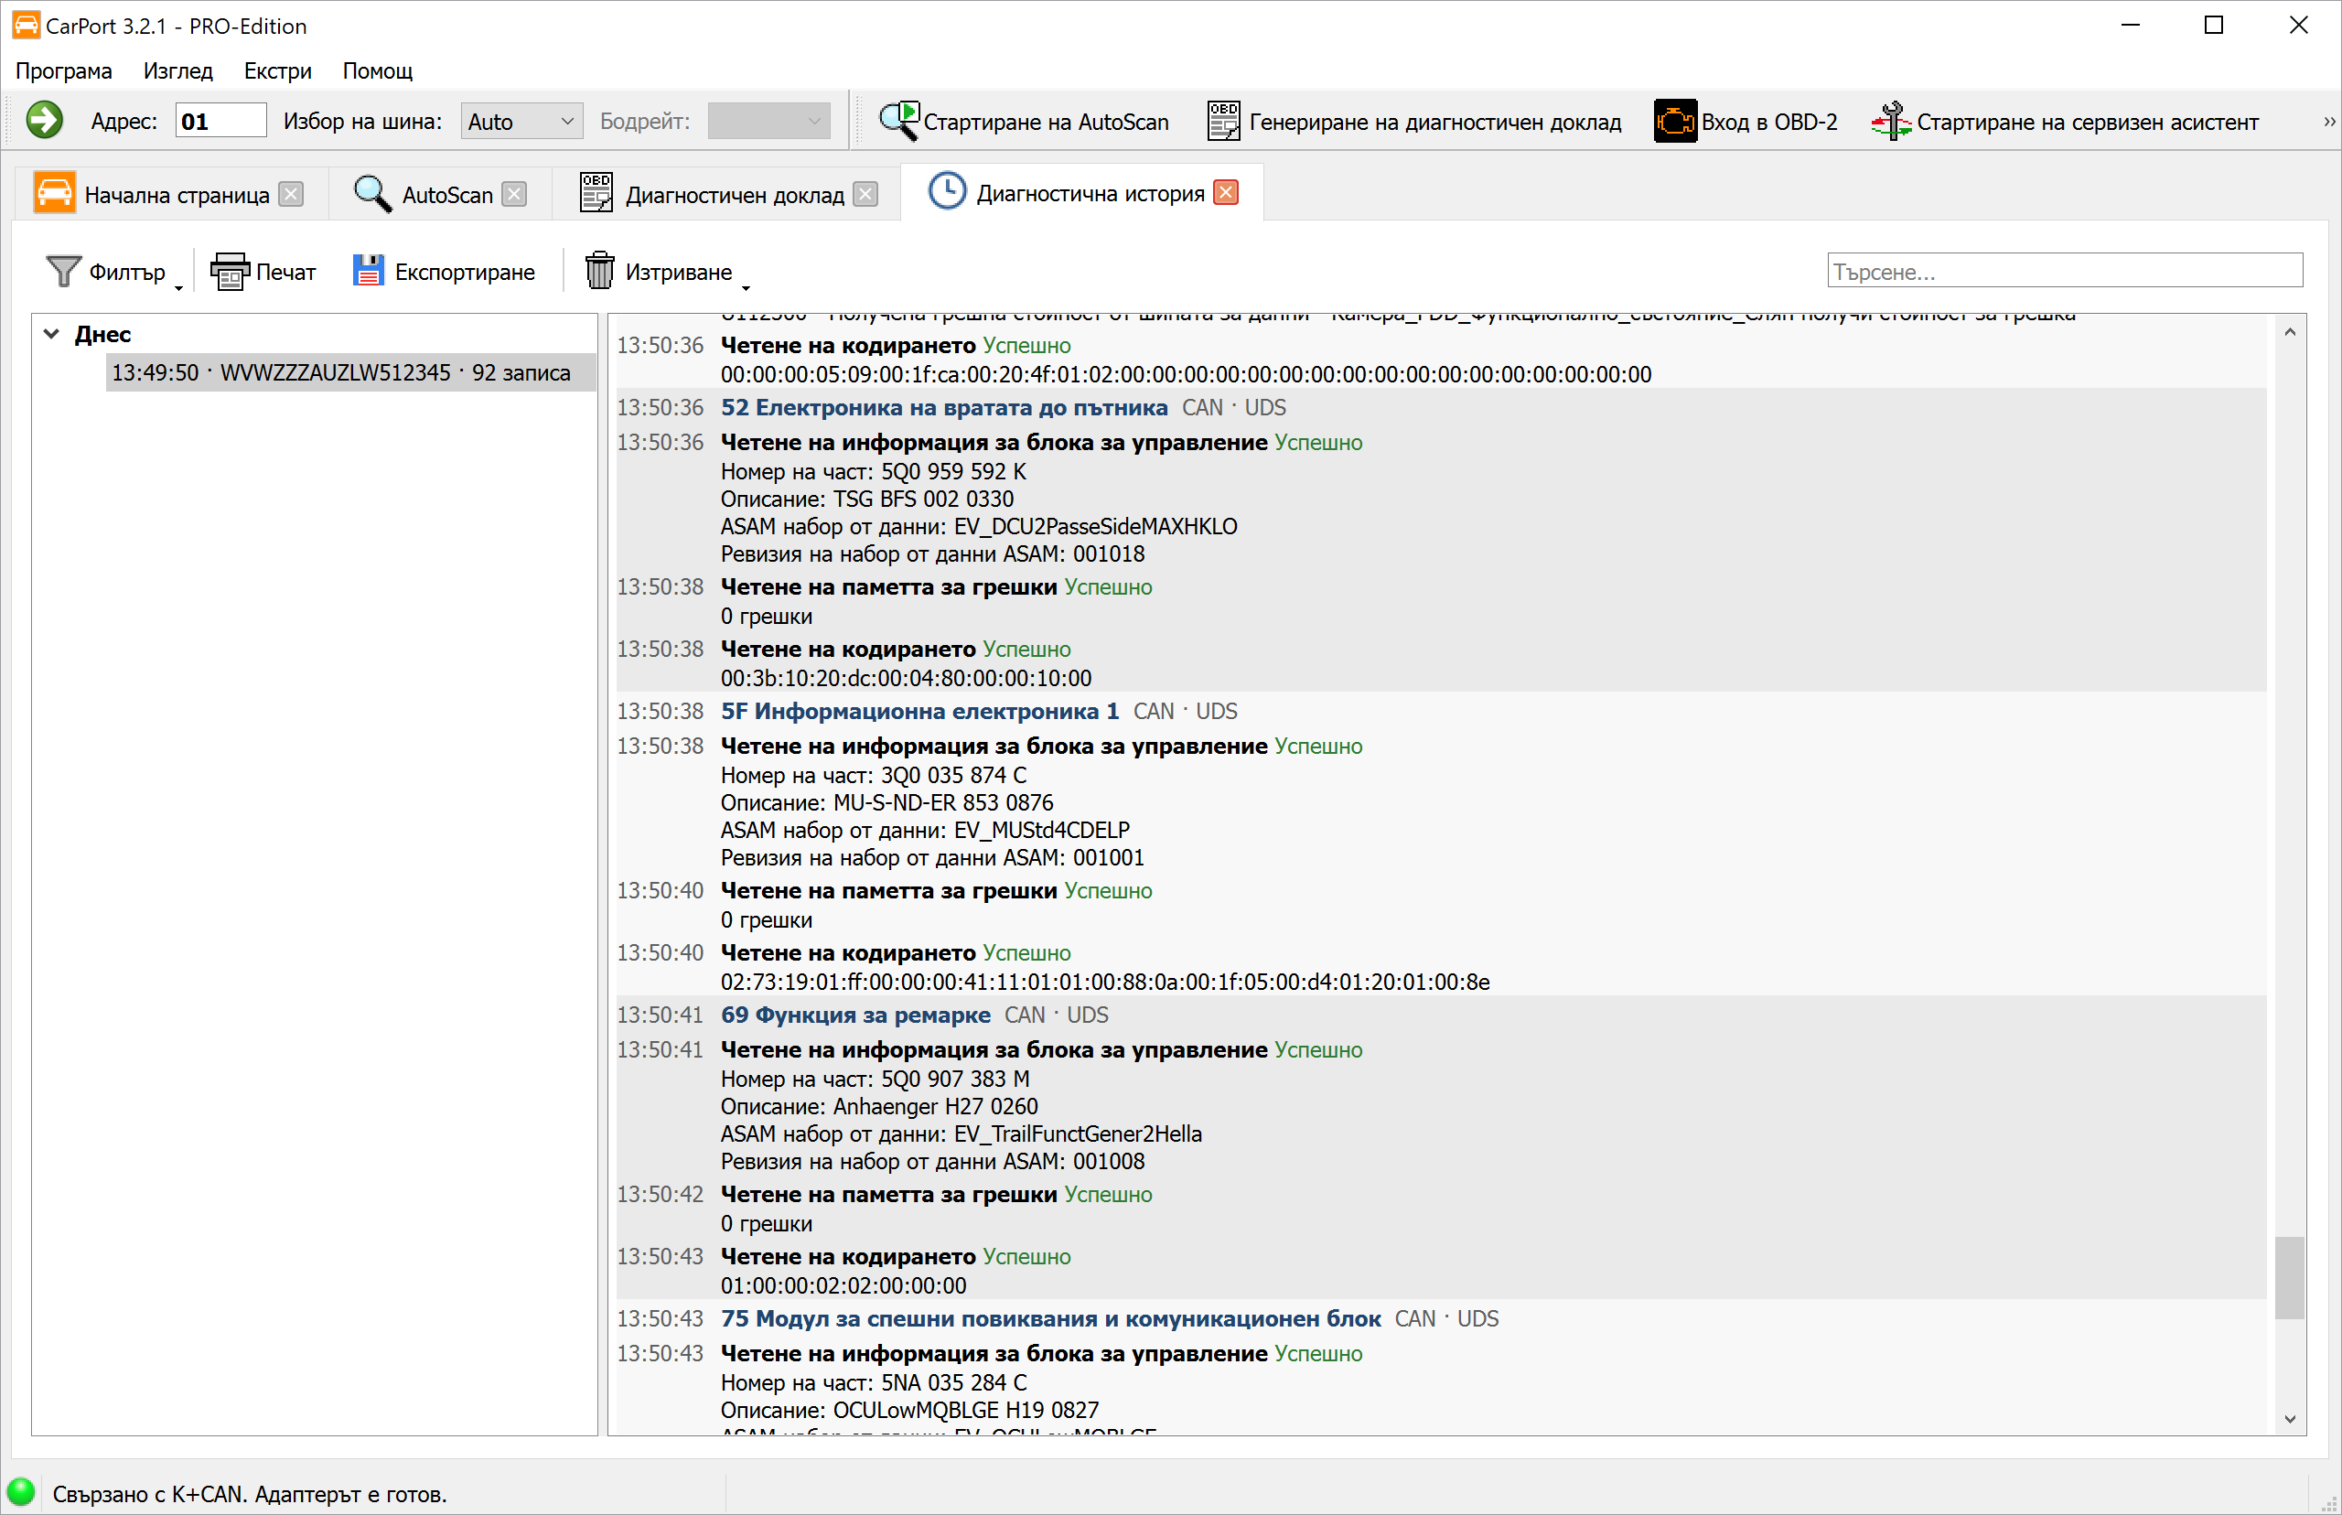Image resolution: width=2342 pixels, height=1515 pixels.
Task: Click Стартиране на сервизен асистент button label
Action: (2088, 122)
